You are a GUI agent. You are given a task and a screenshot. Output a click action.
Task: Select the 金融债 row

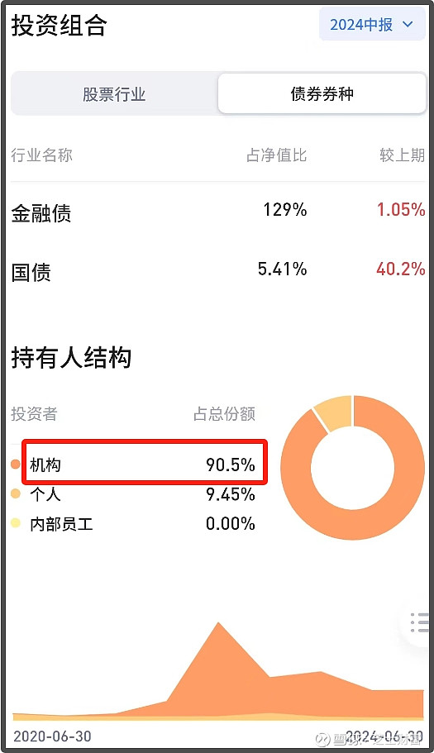pyautogui.click(x=218, y=212)
